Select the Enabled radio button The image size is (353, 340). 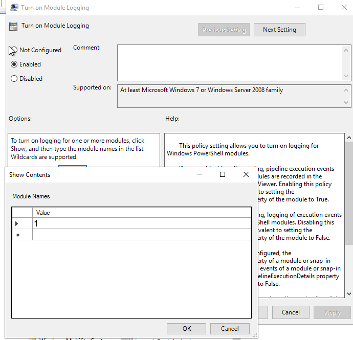(14, 64)
